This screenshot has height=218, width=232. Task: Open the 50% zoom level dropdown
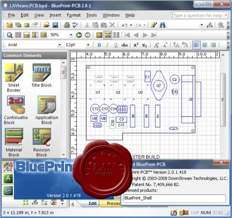71,35
